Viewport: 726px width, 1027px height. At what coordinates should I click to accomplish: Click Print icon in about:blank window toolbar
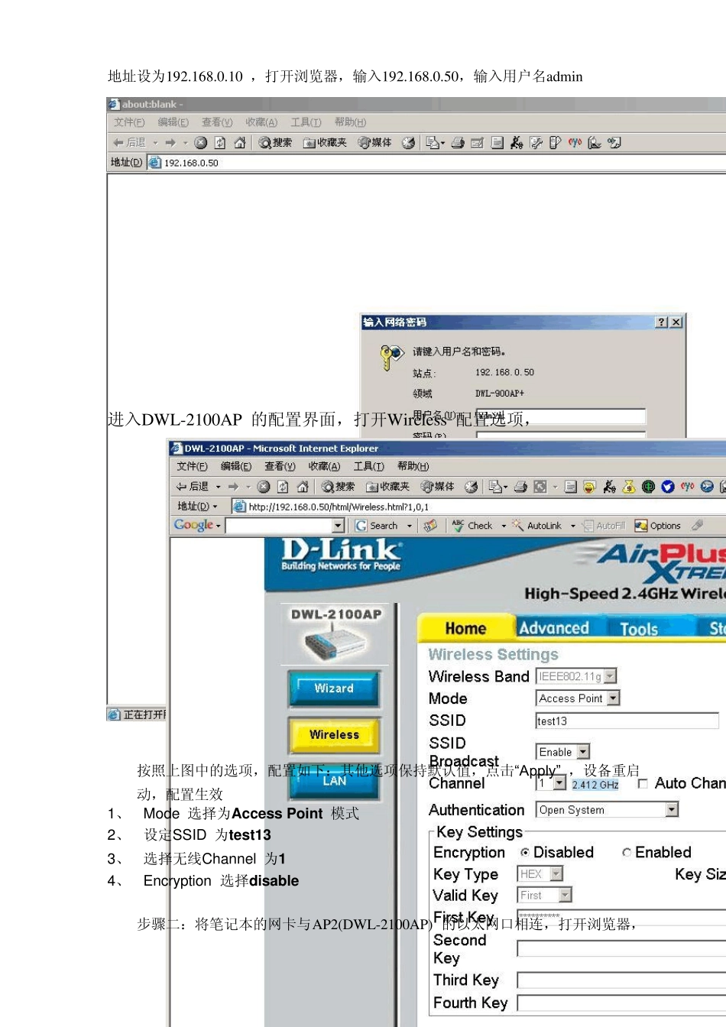[x=458, y=142]
